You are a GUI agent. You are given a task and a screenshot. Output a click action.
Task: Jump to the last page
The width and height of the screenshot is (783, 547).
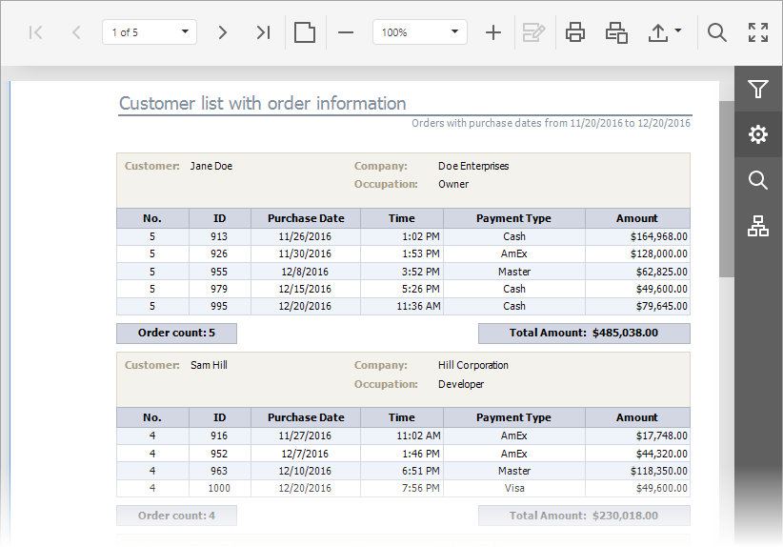(x=263, y=32)
